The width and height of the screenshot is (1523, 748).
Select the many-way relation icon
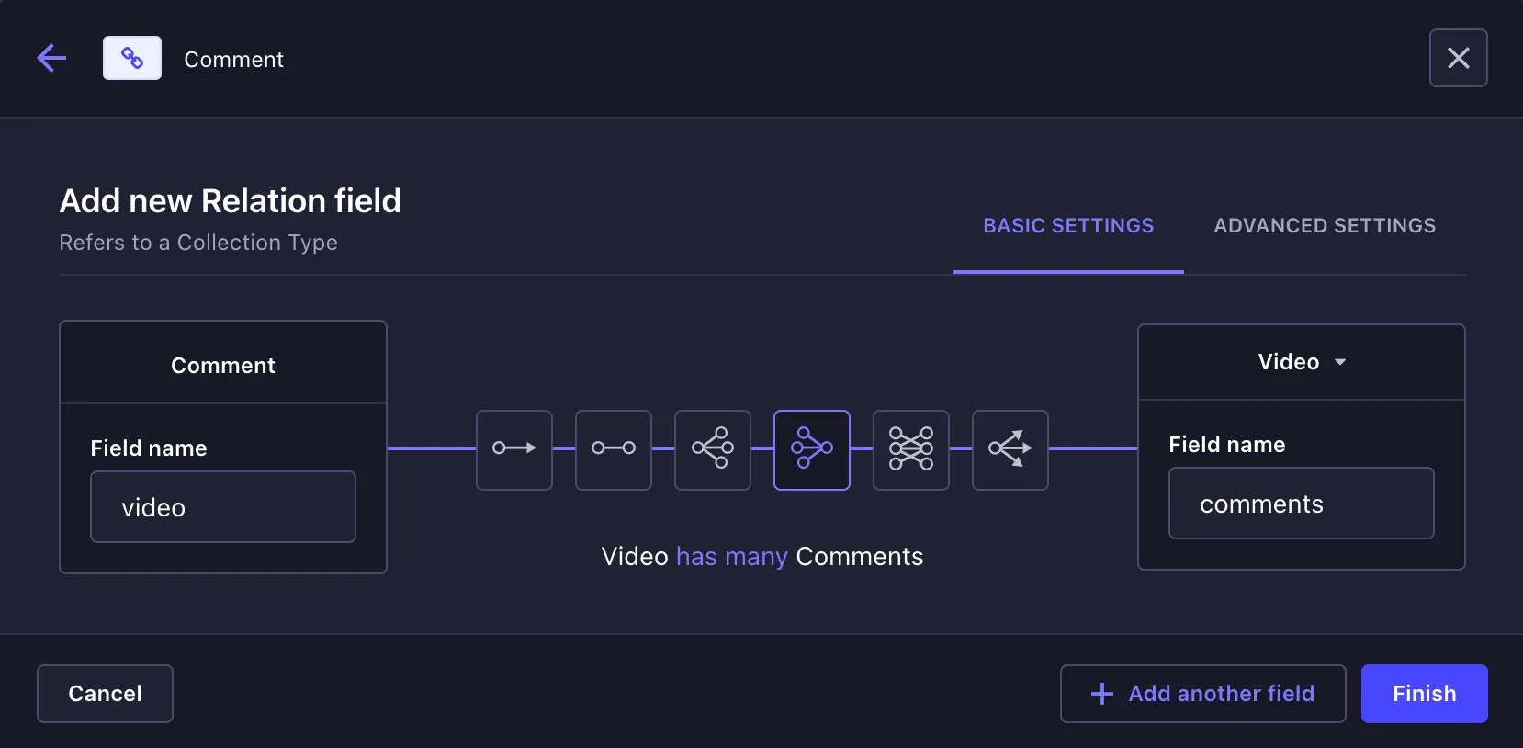[1010, 449]
